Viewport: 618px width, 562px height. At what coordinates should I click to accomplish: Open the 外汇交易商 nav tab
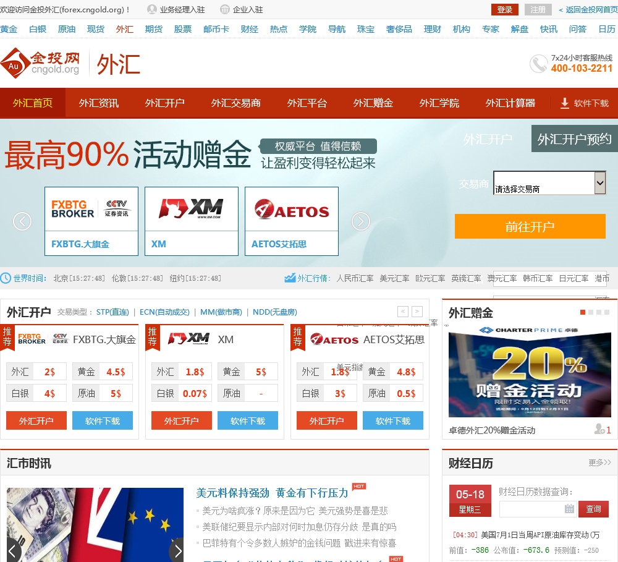(235, 103)
